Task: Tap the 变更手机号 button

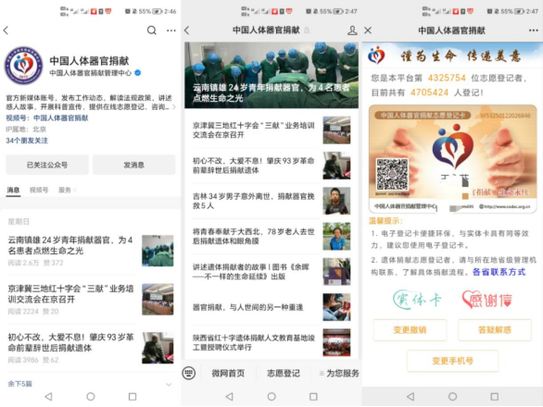Action: pyautogui.click(x=452, y=361)
